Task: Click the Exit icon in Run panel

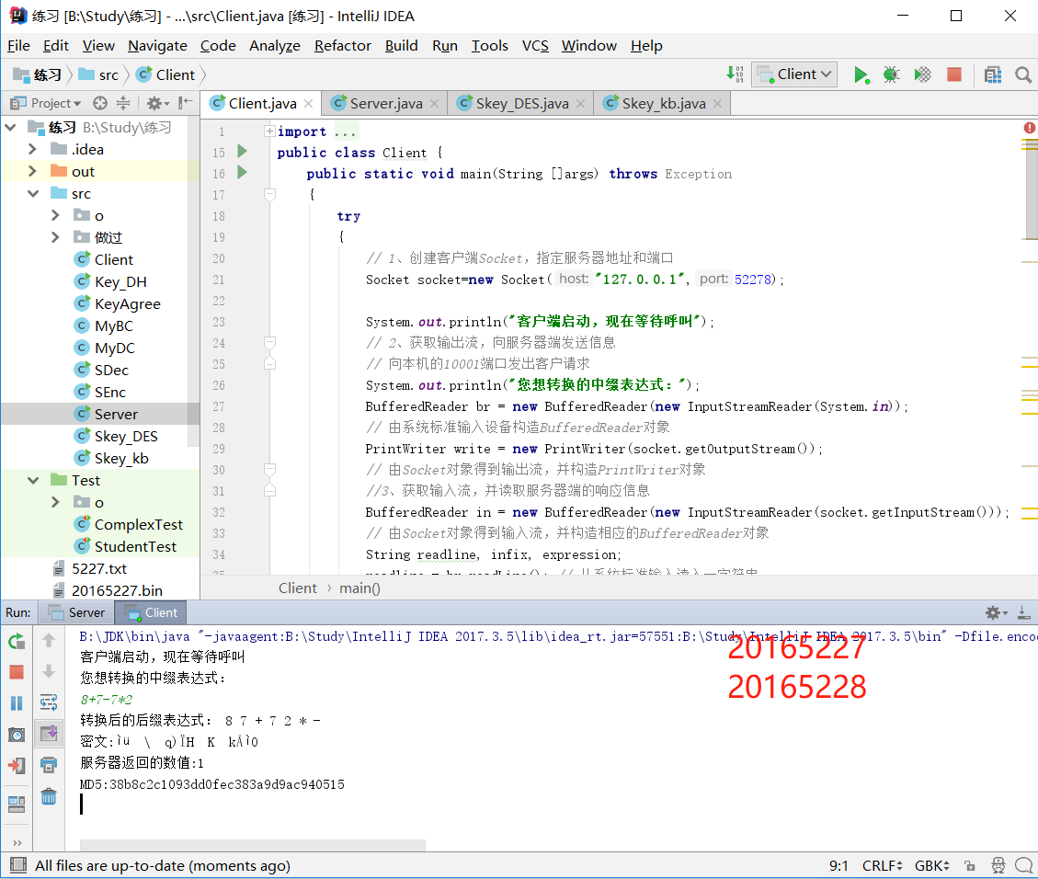Action: tap(17, 766)
